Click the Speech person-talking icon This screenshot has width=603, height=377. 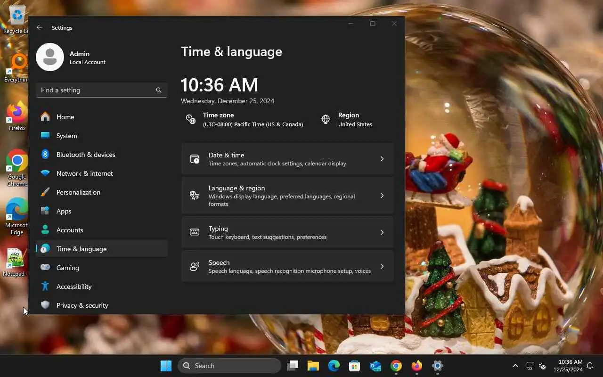coord(195,266)
